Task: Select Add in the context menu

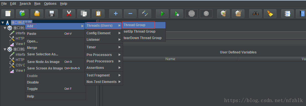Action: pos(55,26)
